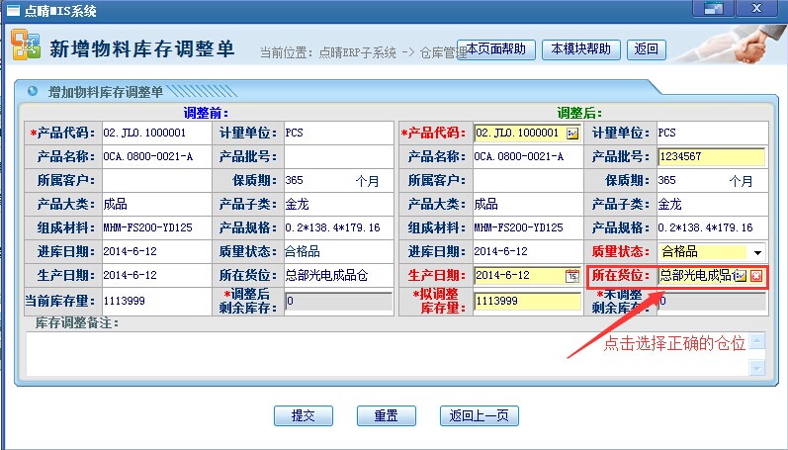Click the 产品批号 field containing 1234567
The image size is (788, 450).
point(711,156)
